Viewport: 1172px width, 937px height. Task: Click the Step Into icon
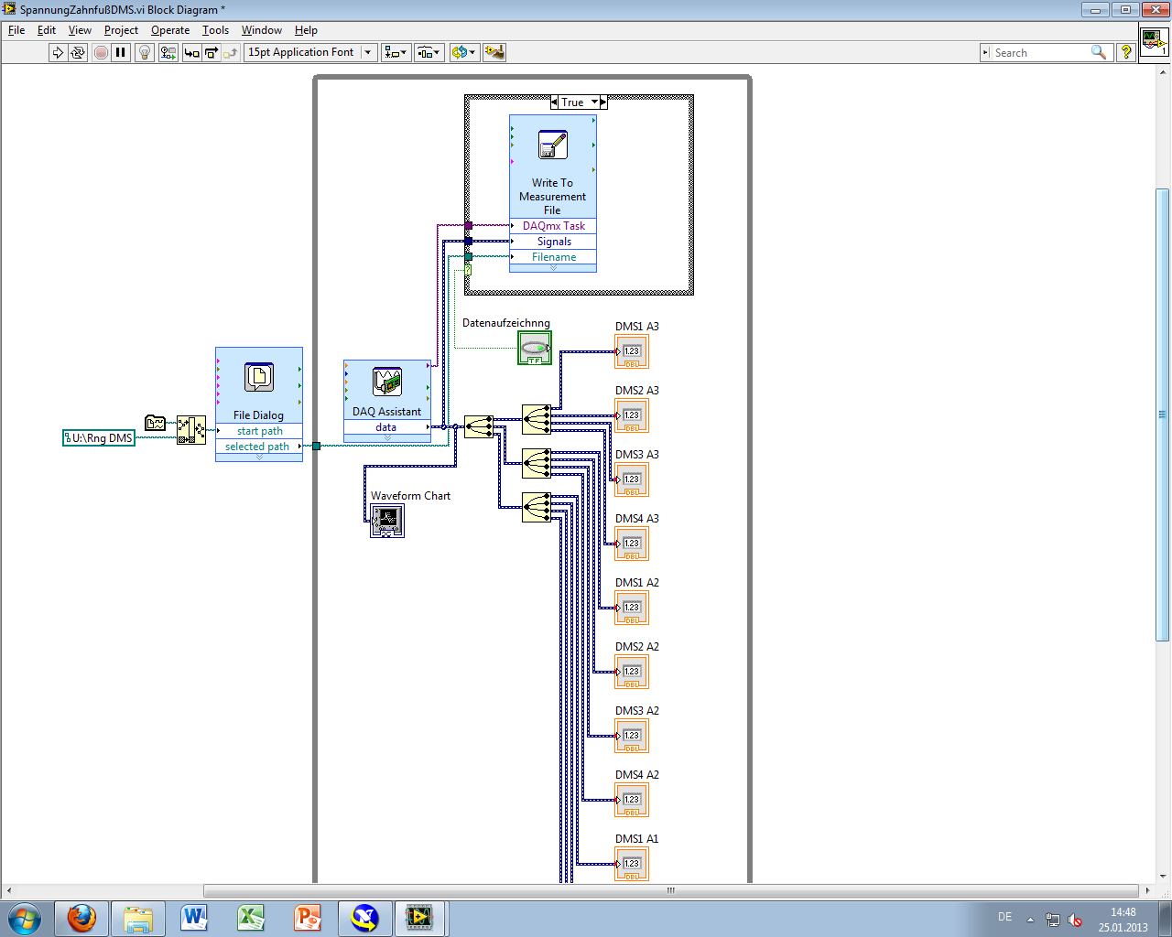(191, 53)
